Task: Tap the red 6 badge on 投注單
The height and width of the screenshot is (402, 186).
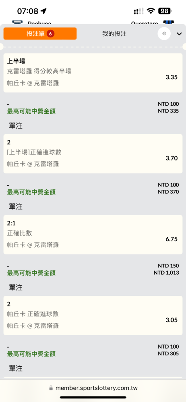Action: coord(50,34)
